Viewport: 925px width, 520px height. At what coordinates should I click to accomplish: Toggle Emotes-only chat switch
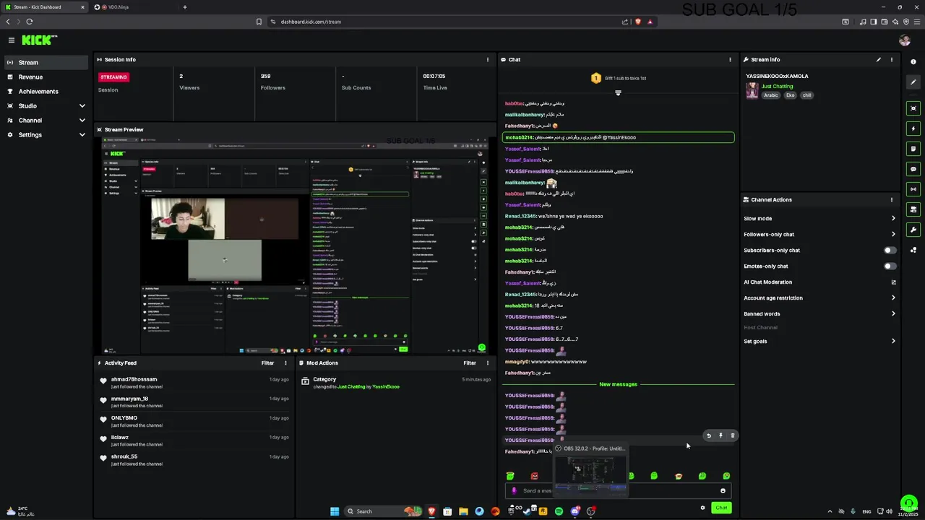click(x=890, y=266)
